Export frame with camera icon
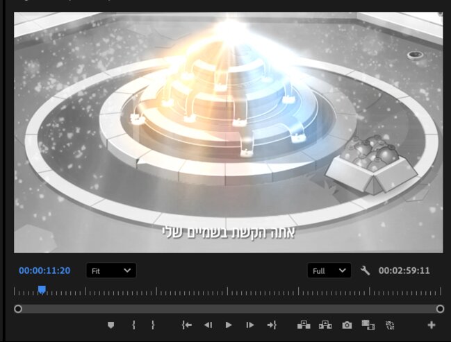 pyautogui.click(x=347, y=325)
